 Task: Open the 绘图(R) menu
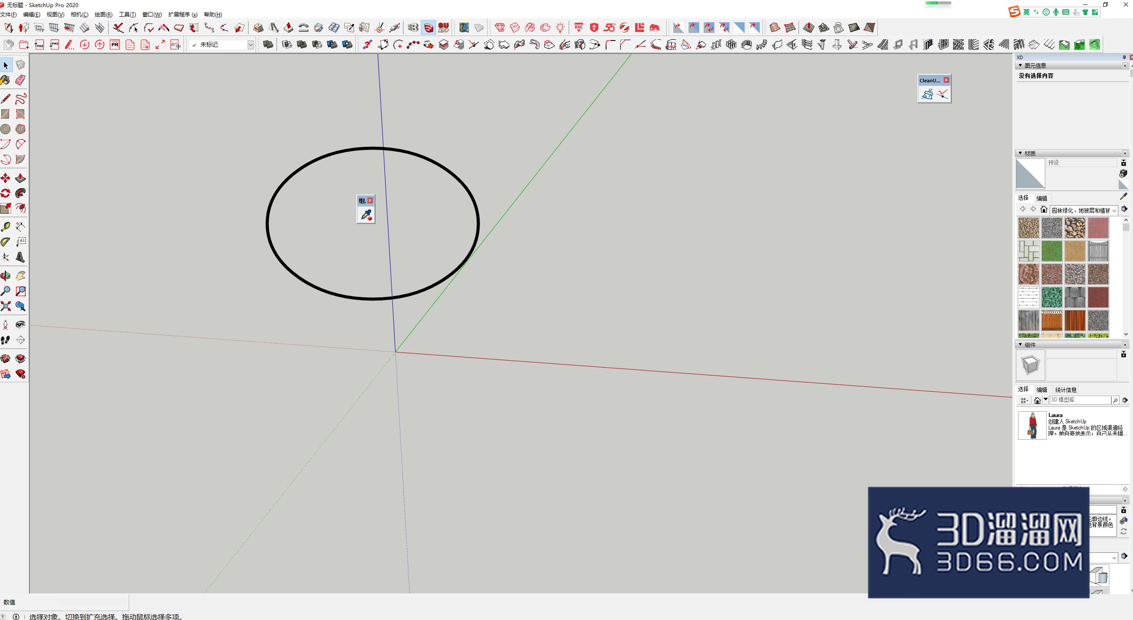(x=103, y=15)
